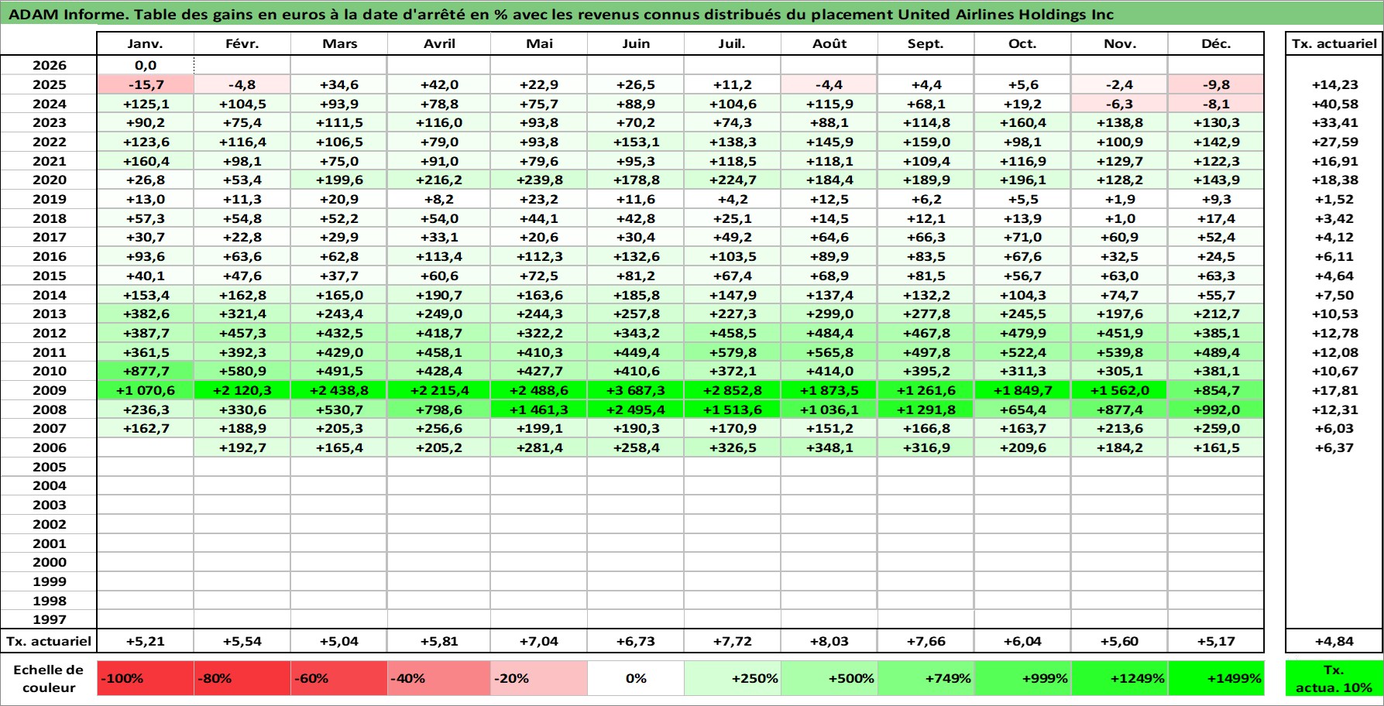Select the +1,0 November 2018 cell
Screen dimensions: 1384x706
1119,218
